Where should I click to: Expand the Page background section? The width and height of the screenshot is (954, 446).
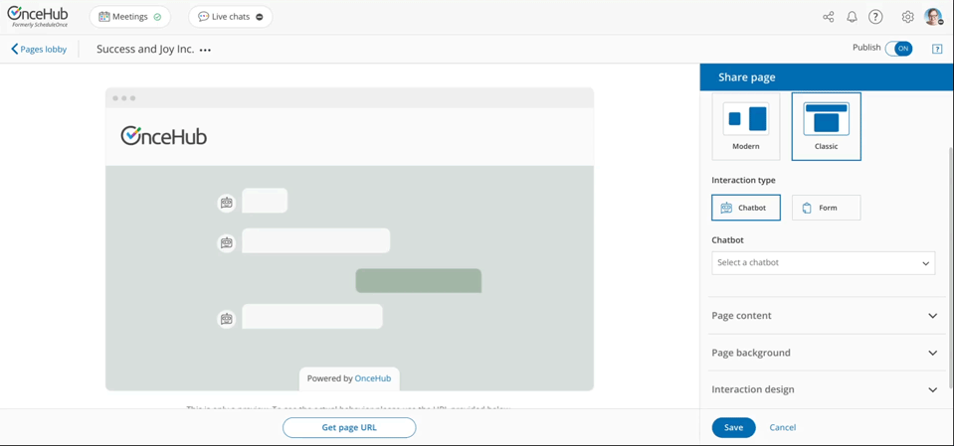(x=825, y=353)
